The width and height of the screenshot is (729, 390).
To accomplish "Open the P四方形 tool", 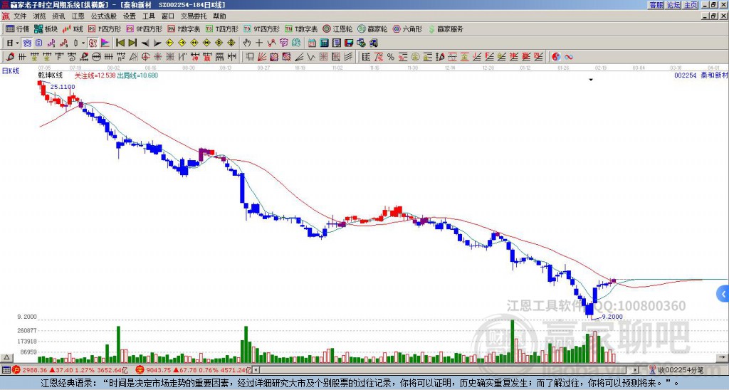I will (105, 28).
